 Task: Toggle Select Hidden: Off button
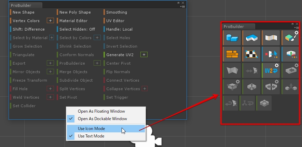pos(77,29)
